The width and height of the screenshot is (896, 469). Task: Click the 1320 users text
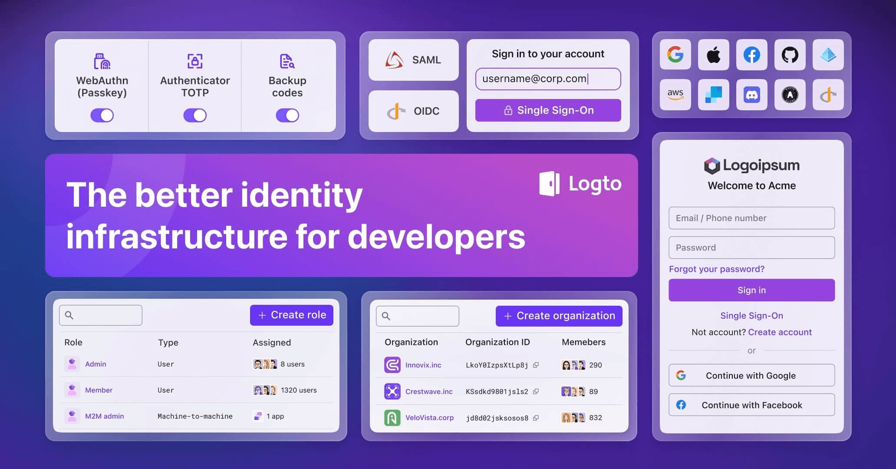pyautogui.click(x=299, y=390)
